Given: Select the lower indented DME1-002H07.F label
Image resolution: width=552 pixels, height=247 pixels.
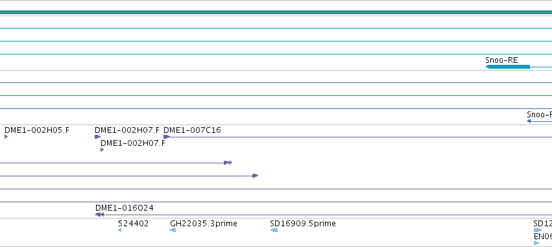Looking at the screenshot, I should point(133,143).
